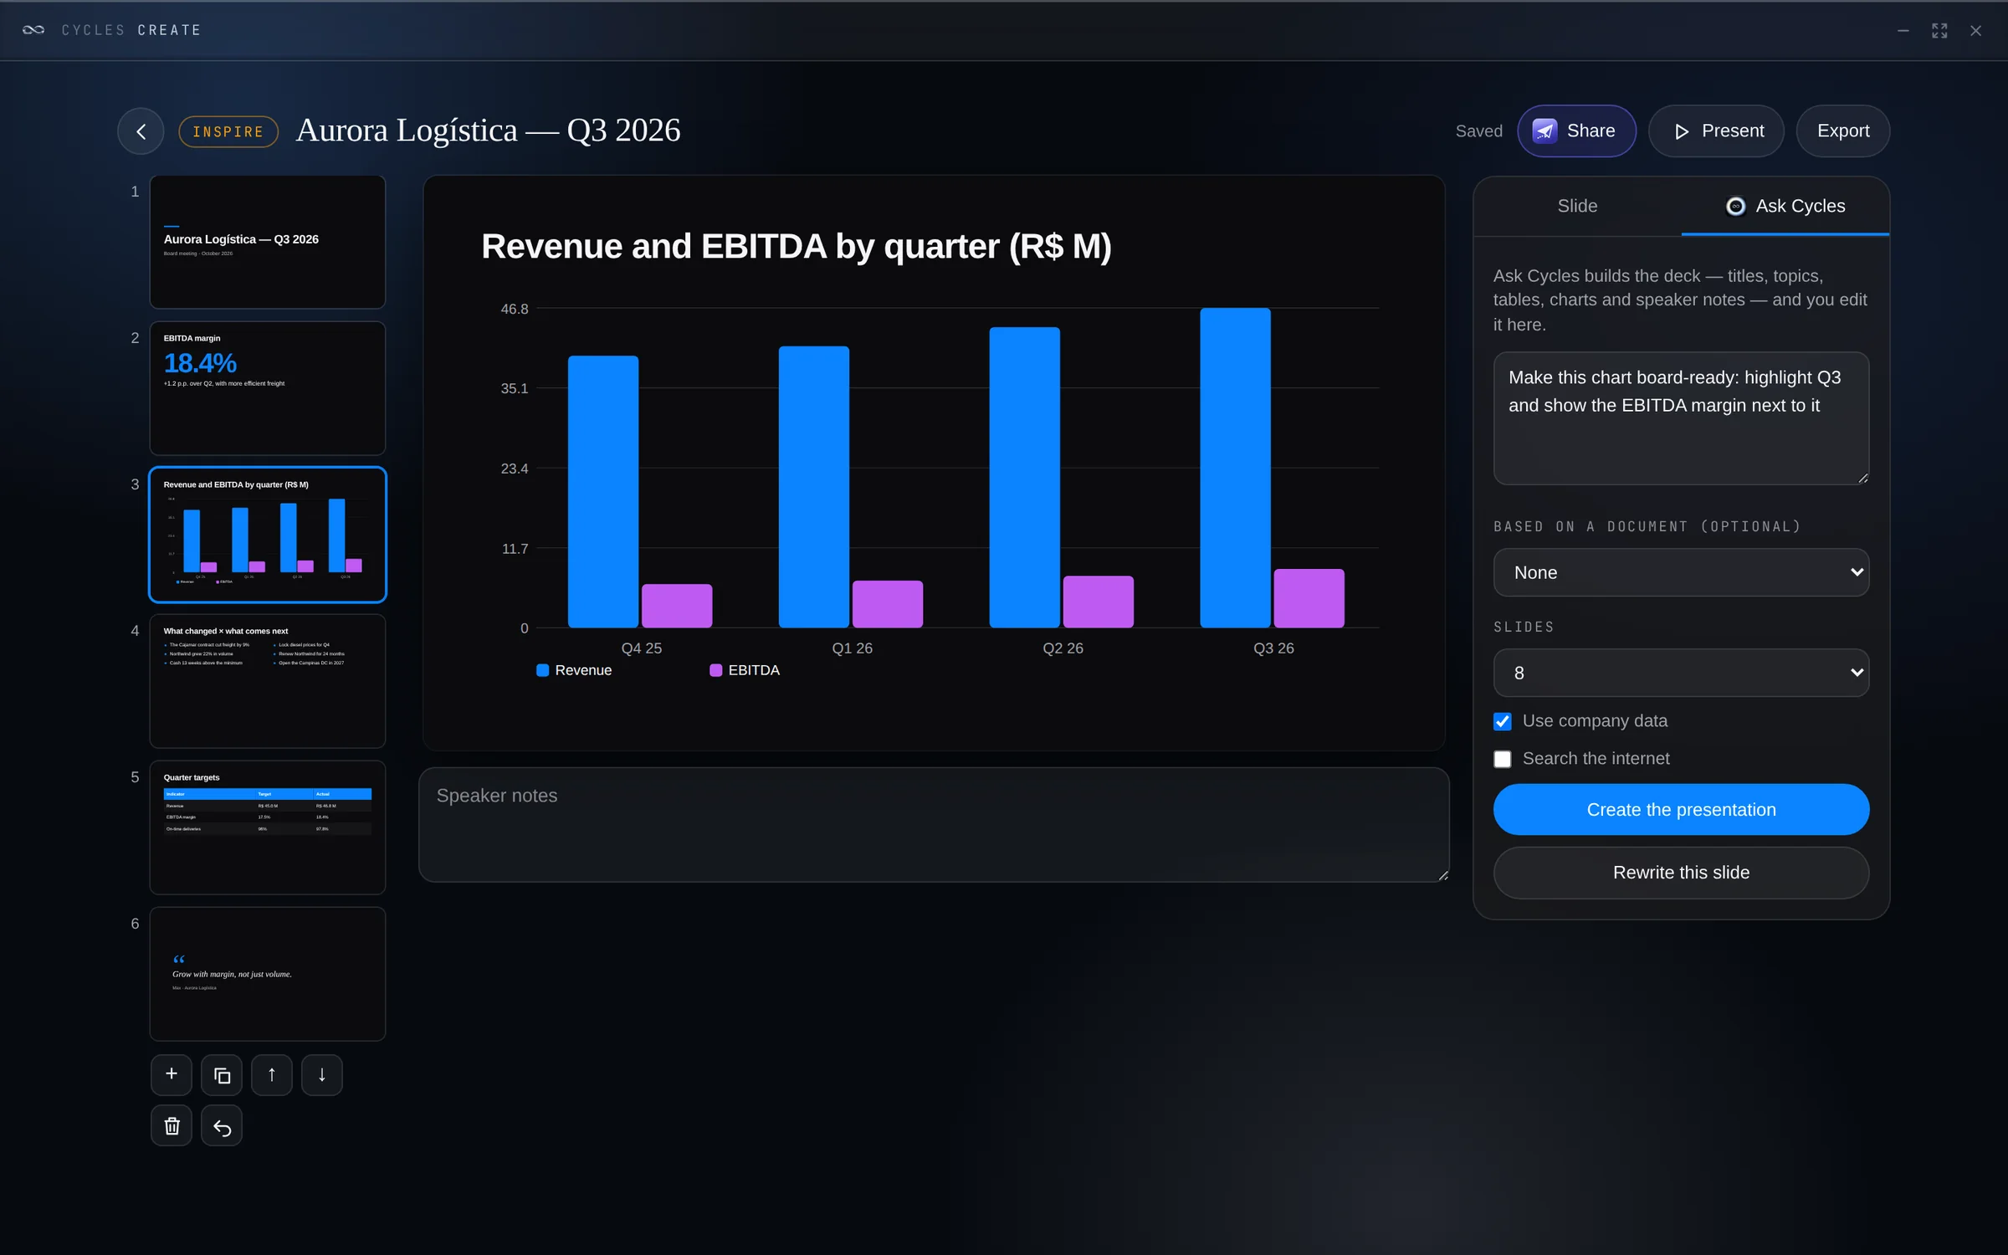Click the Share button
This screenshot has width=2008, height=1255.
(1576, 131)
